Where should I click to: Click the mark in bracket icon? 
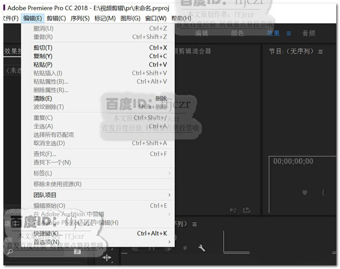[x=323, y=192]
